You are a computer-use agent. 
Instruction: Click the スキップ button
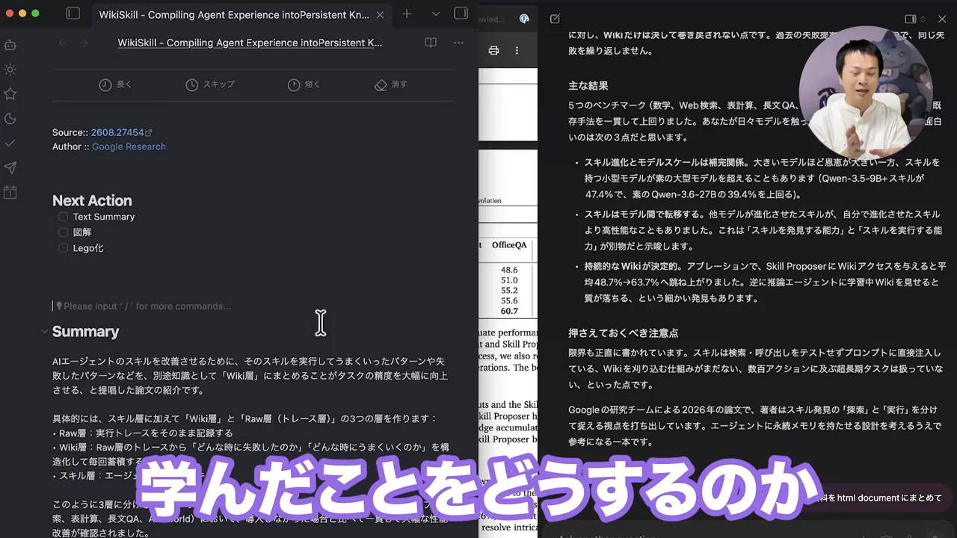(x=210, y=84)
